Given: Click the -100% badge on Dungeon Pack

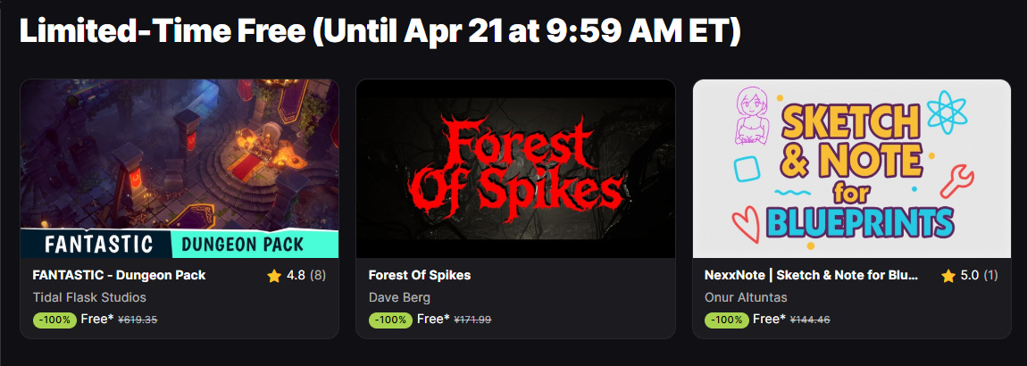Looking at the screenshot, I should coord(54,320).
